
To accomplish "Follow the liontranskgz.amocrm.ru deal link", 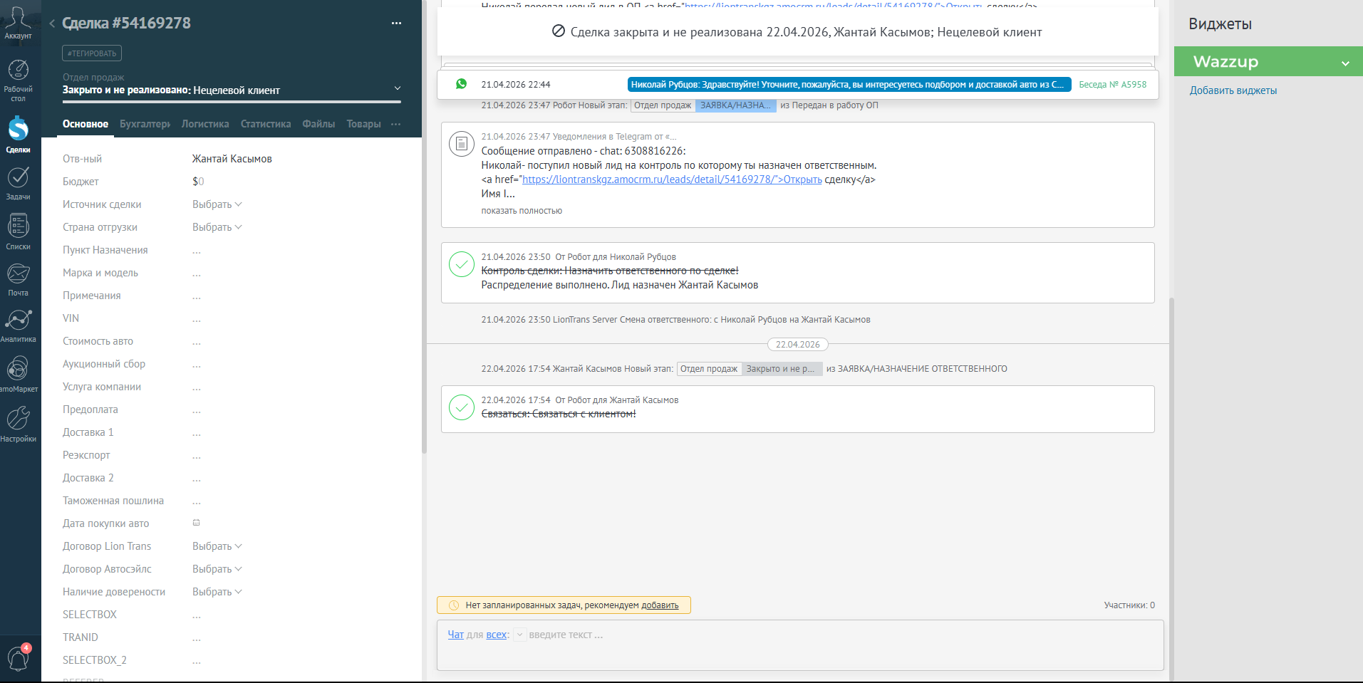I will tap(672, 179).
